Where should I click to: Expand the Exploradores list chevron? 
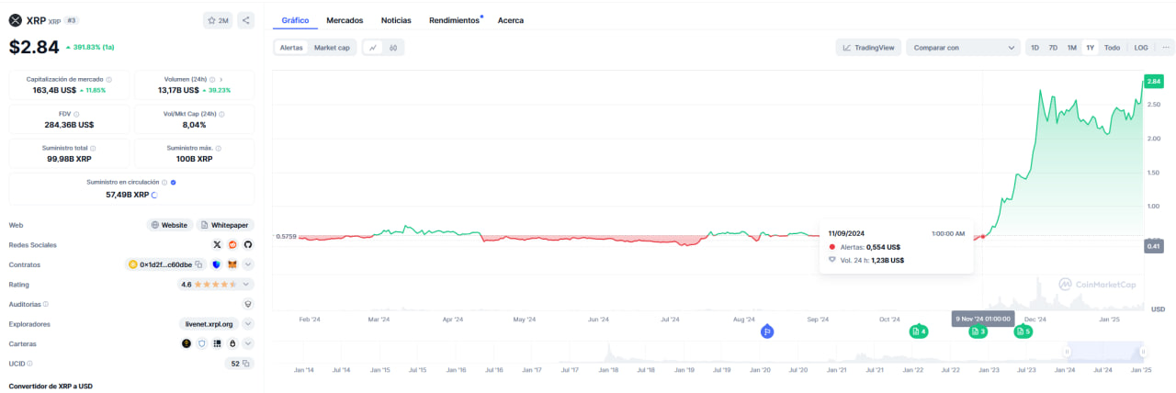tap(248, 324)
